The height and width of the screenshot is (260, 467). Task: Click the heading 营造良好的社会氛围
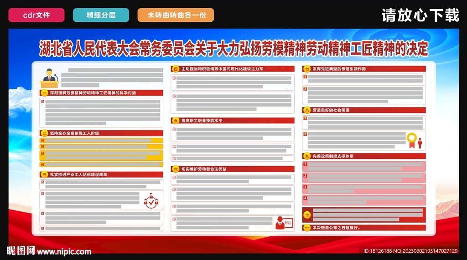pos(331,110)
